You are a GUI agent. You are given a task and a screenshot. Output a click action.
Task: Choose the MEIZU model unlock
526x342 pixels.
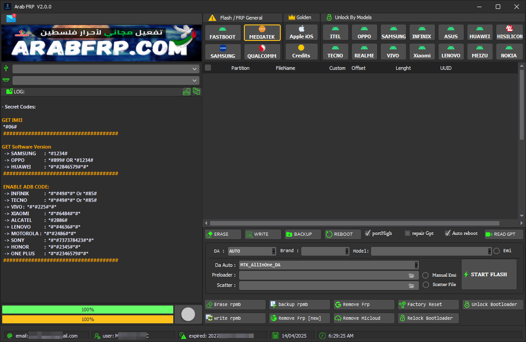(x=480, y=52)
